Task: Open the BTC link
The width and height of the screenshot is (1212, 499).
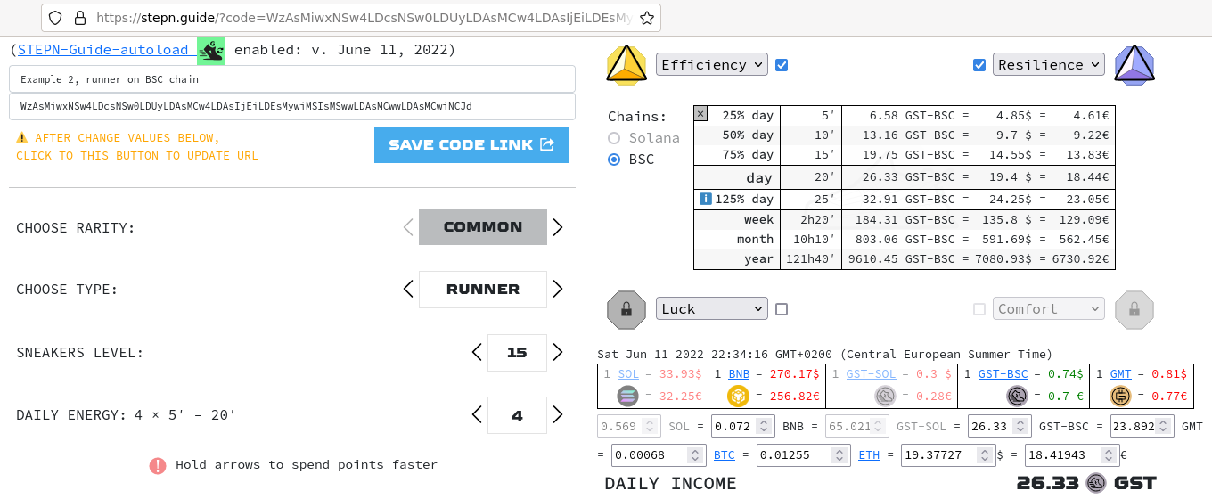Action: coord(725,455)
